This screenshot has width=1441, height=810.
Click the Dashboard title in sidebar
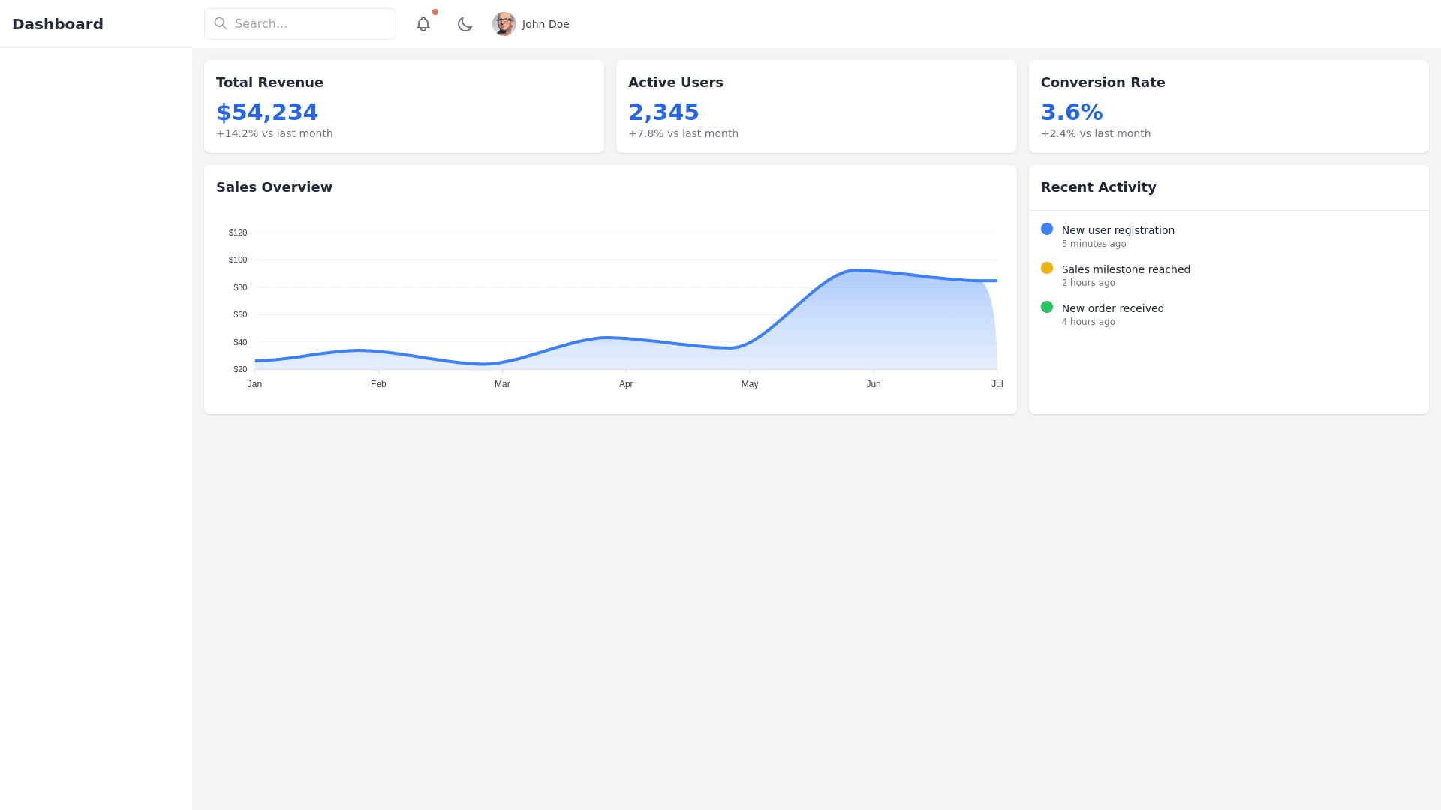[x=58, y=24]
